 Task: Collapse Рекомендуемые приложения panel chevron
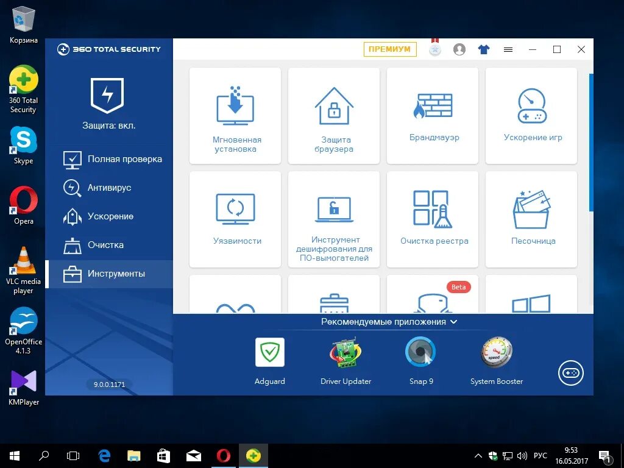(x=453, y=322)
